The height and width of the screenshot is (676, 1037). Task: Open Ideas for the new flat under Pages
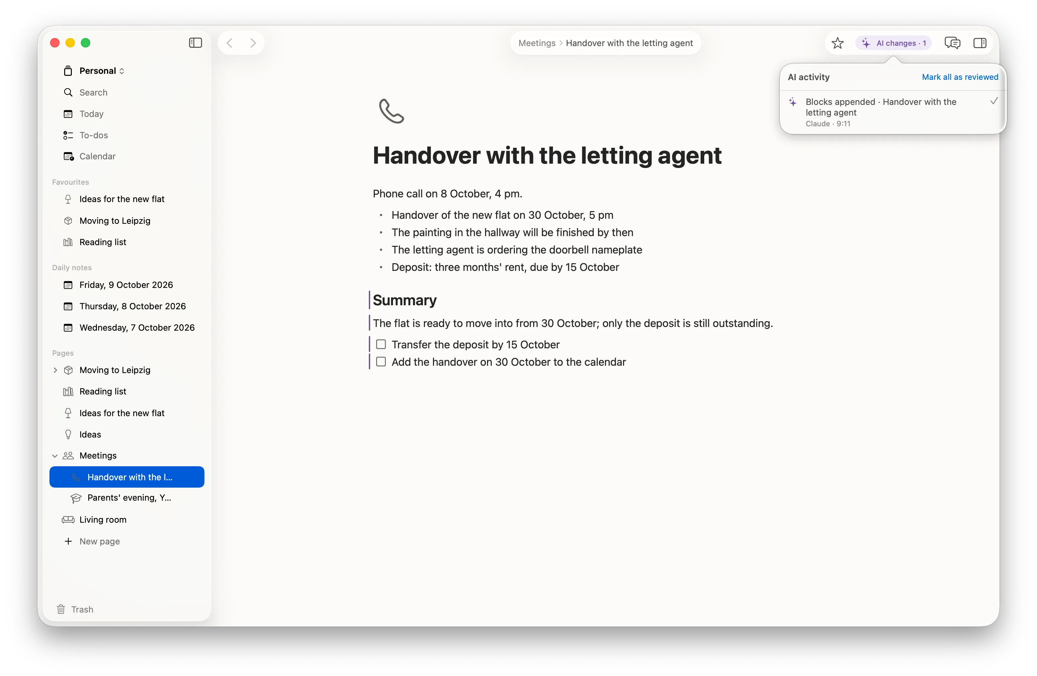pyautogui.click(x=127, y=413)
